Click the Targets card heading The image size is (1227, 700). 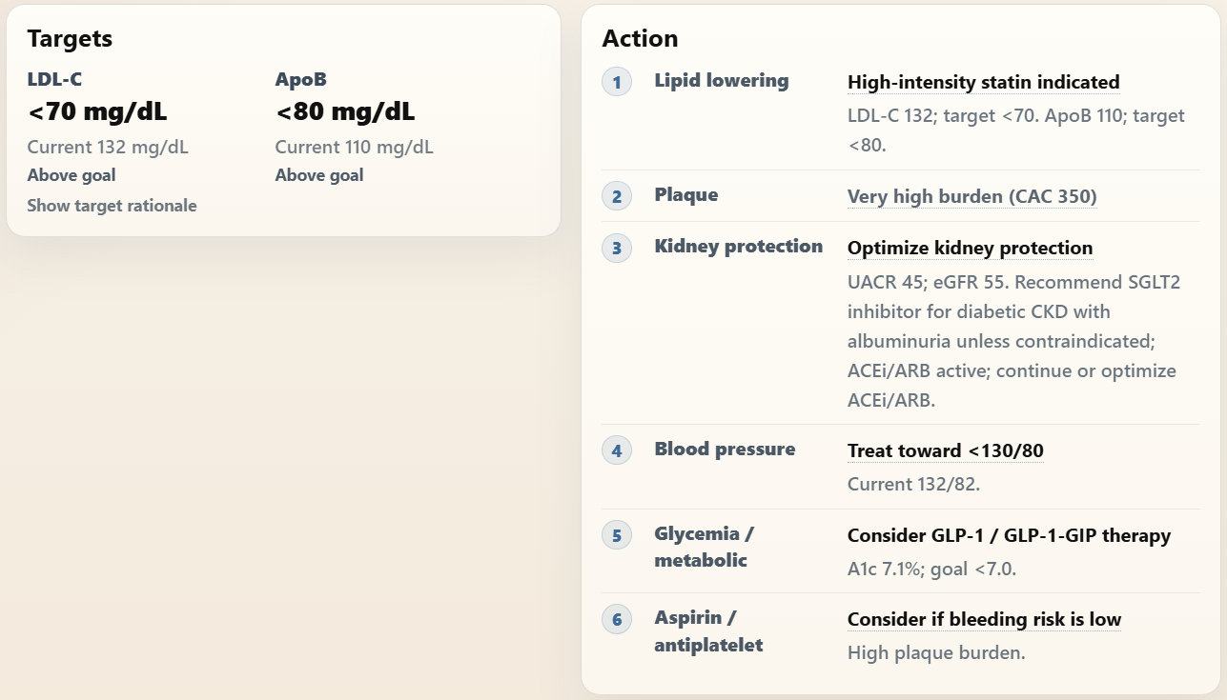(70, 39)
